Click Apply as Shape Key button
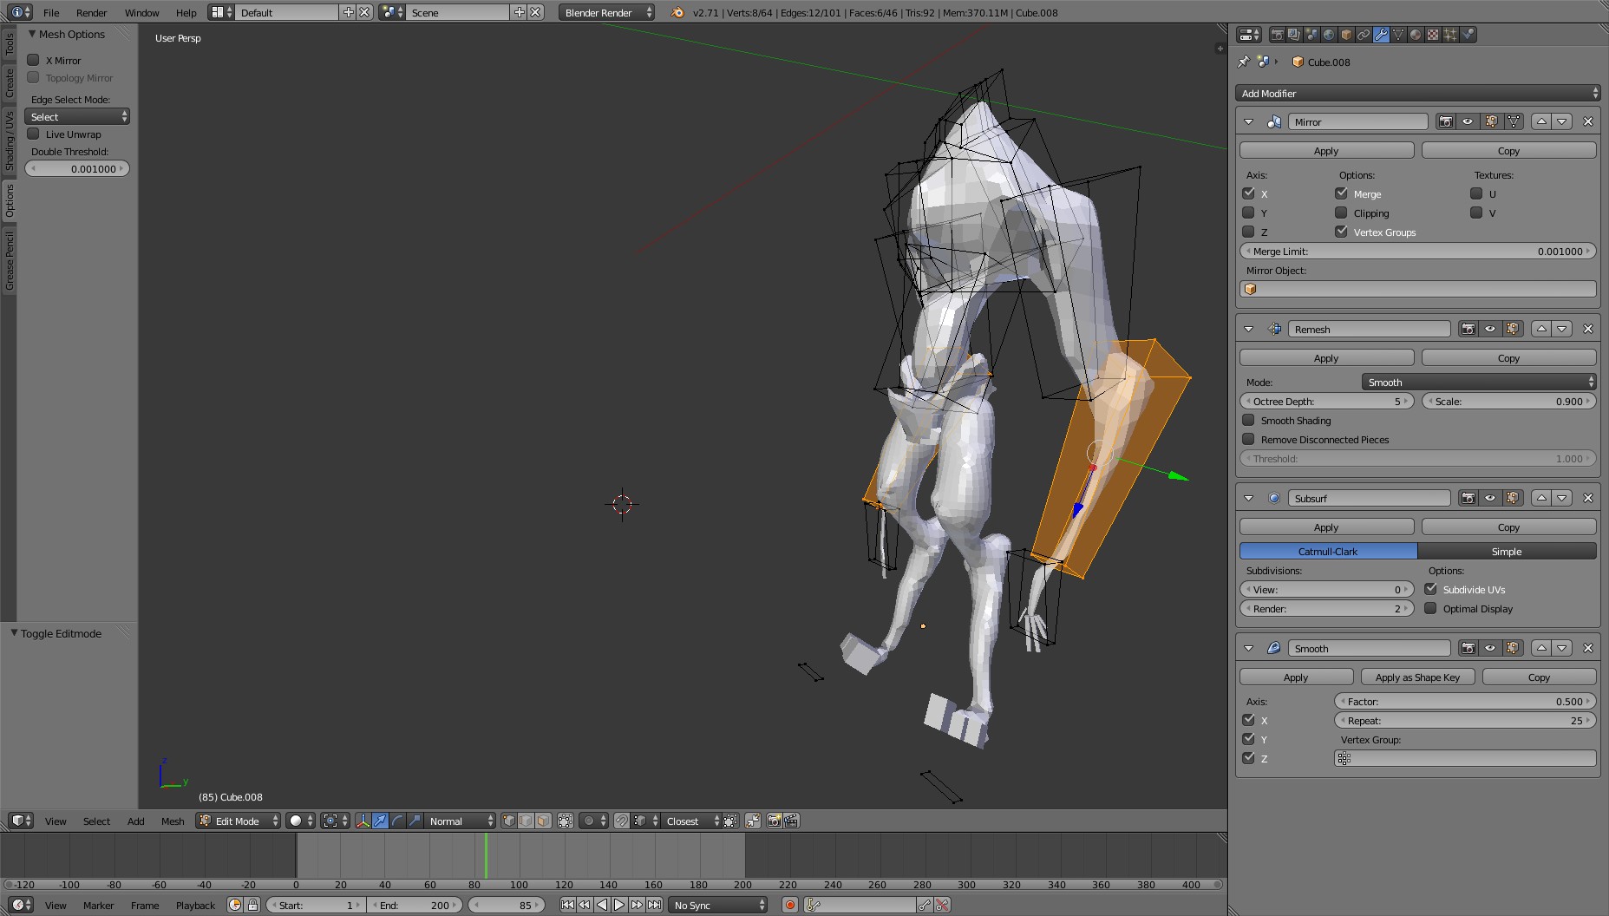 [x=1417, y=677]
